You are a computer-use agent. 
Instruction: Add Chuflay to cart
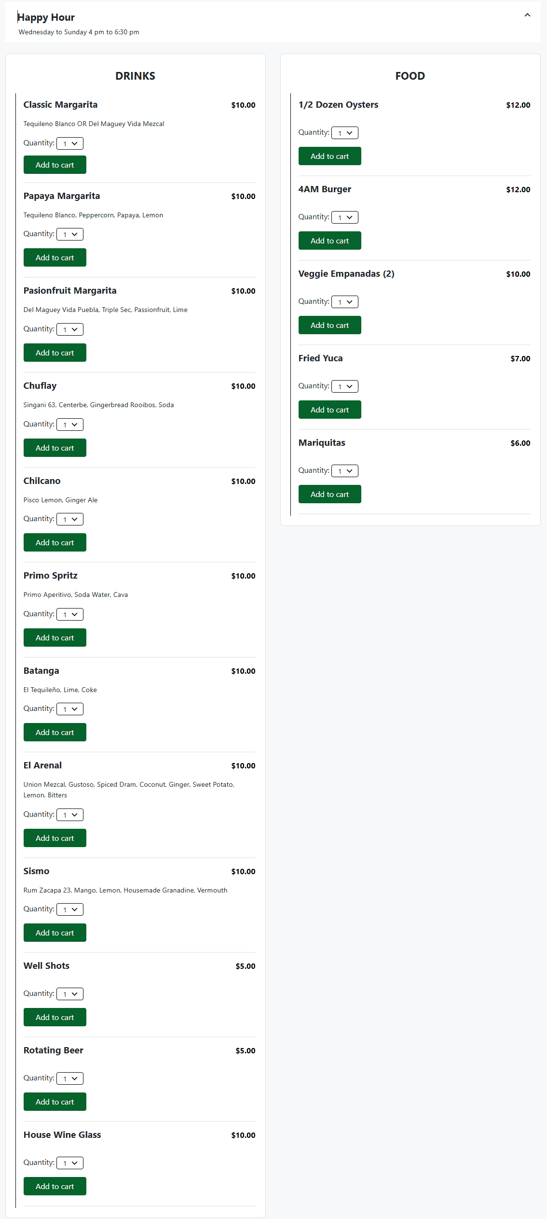coord(55,448)
